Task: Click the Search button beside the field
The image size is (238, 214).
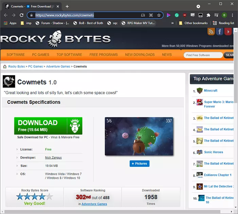Action: click(228, 55)
